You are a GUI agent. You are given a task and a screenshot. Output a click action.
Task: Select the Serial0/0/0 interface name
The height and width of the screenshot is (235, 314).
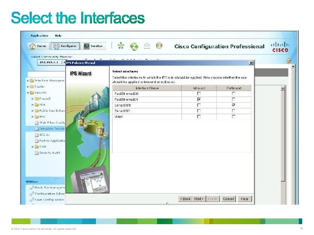tap(123, 105)
